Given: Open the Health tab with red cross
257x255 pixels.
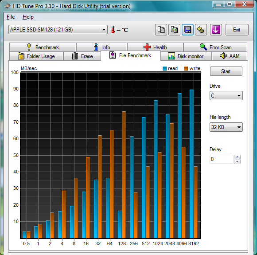Looking at the screenshot, I should click(x=155, y=47).
